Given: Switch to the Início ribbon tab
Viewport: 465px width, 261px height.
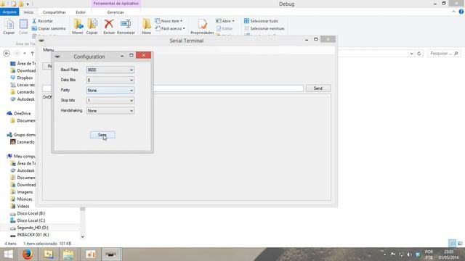Looking at the screenshot, I should [x=28, y=12].
